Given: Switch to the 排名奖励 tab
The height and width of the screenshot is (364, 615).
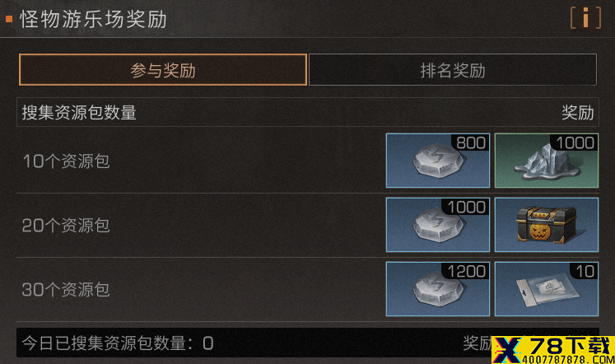Looking at the screenshot, I should 453,70.
